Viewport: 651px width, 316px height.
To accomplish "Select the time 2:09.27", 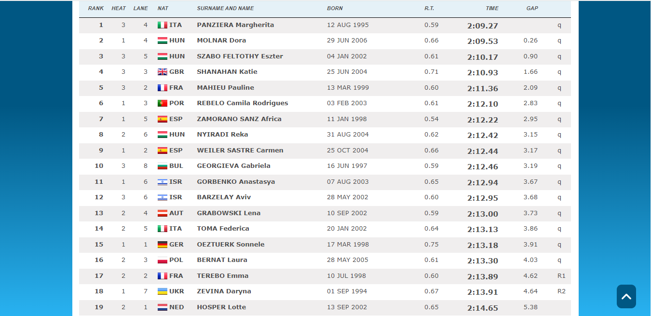I will (x=482, y=26).
